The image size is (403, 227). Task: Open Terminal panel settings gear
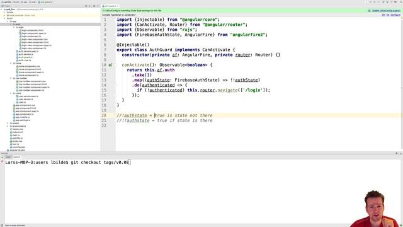pyautogui.click(x=397, y=153)
